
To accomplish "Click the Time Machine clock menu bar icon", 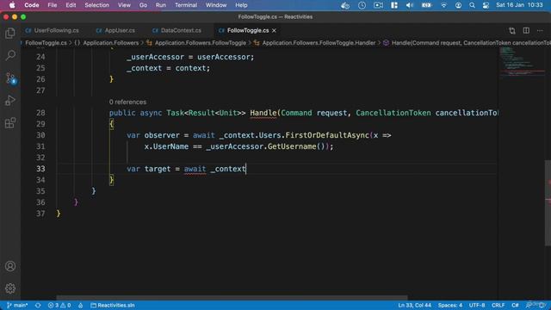I will tap(362, 5).
